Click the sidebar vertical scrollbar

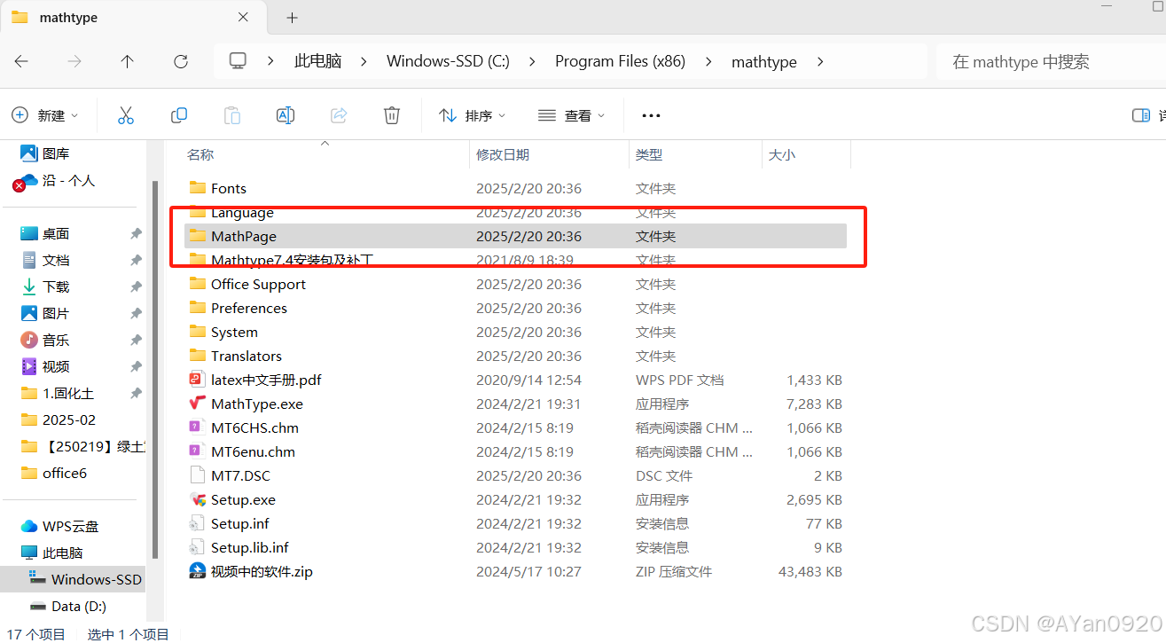(x=155, y=369)
